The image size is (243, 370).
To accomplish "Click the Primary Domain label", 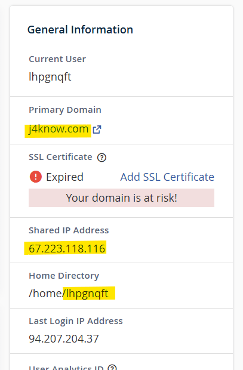I will (65, 110).
